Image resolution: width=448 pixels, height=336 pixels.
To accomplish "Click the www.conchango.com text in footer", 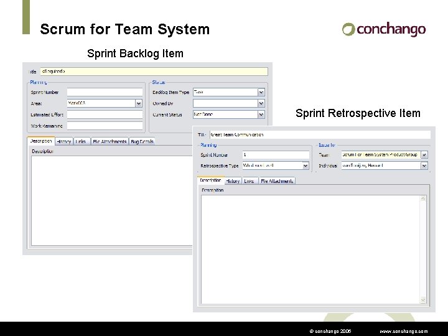I will (x=403, y=332).
